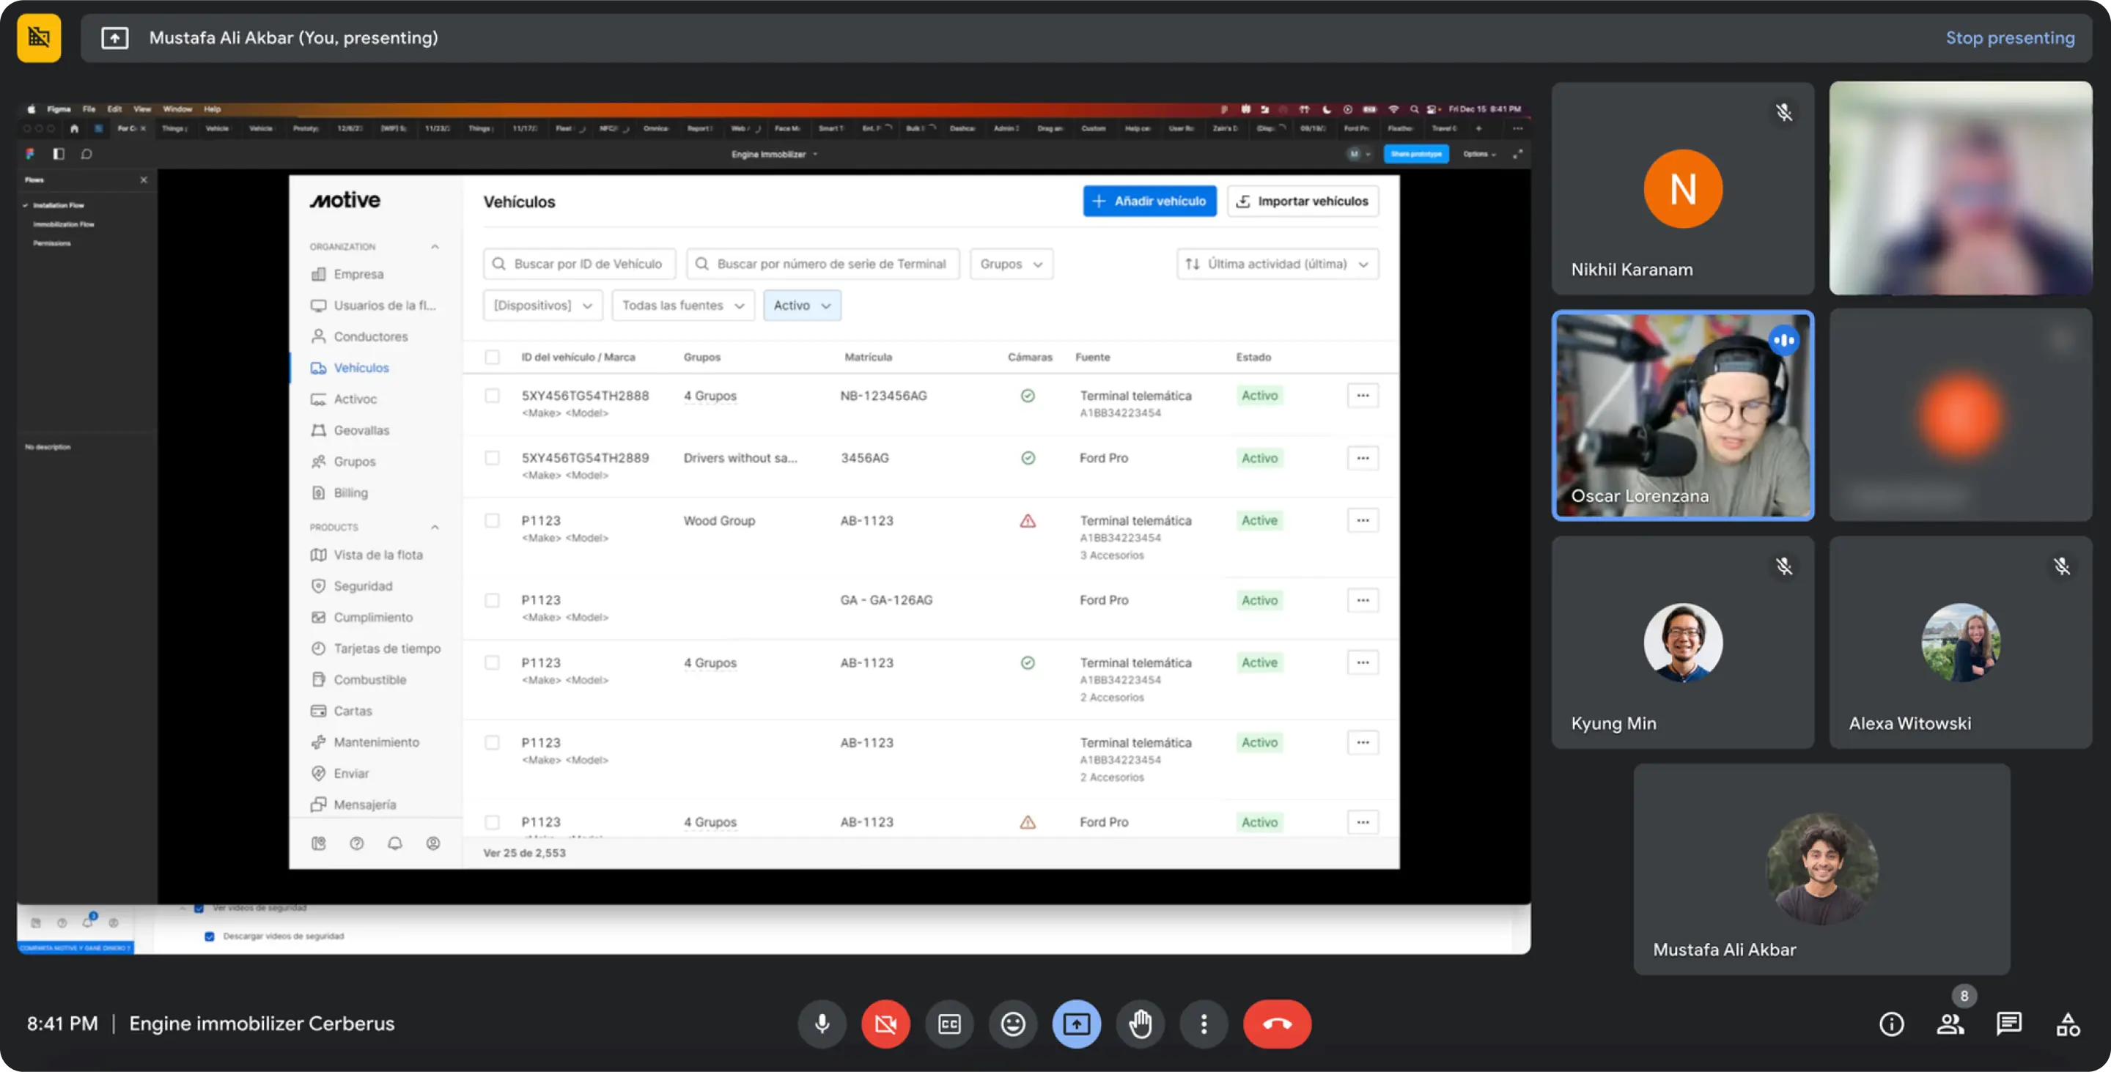Mute the microphone in the call
This screenshot has width=2111, height=1072.
click(x=822, y=1024)
